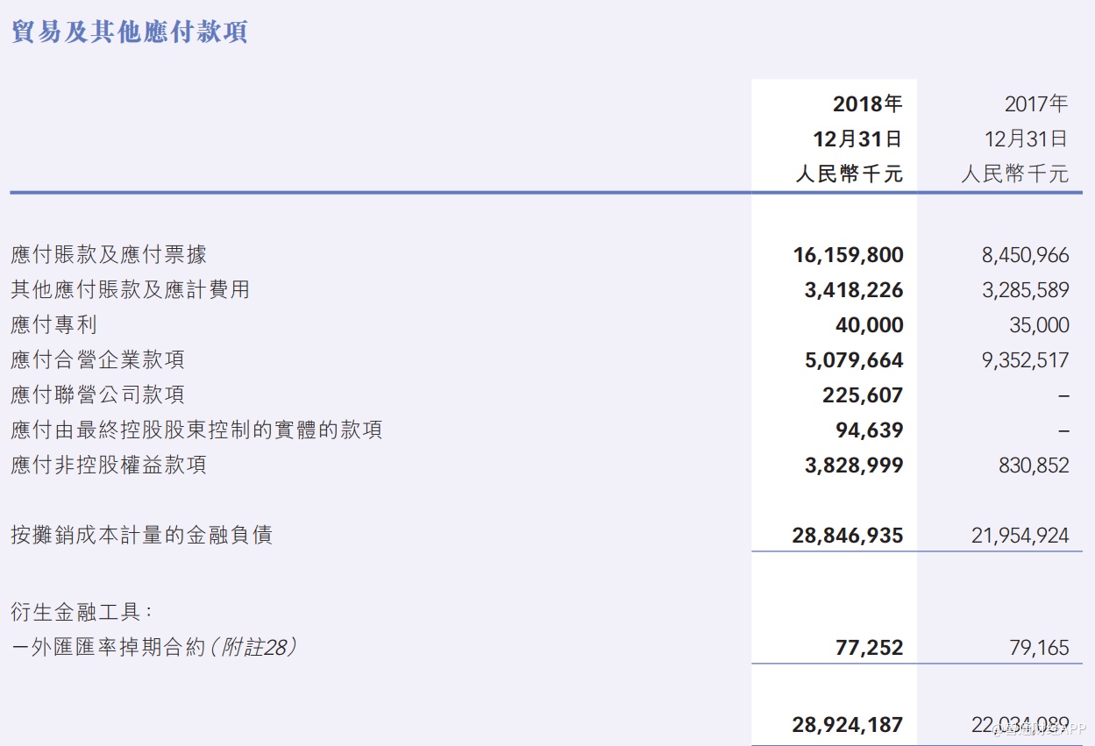Click the 應付賬款及應付票據 row label

pos(109,255)
